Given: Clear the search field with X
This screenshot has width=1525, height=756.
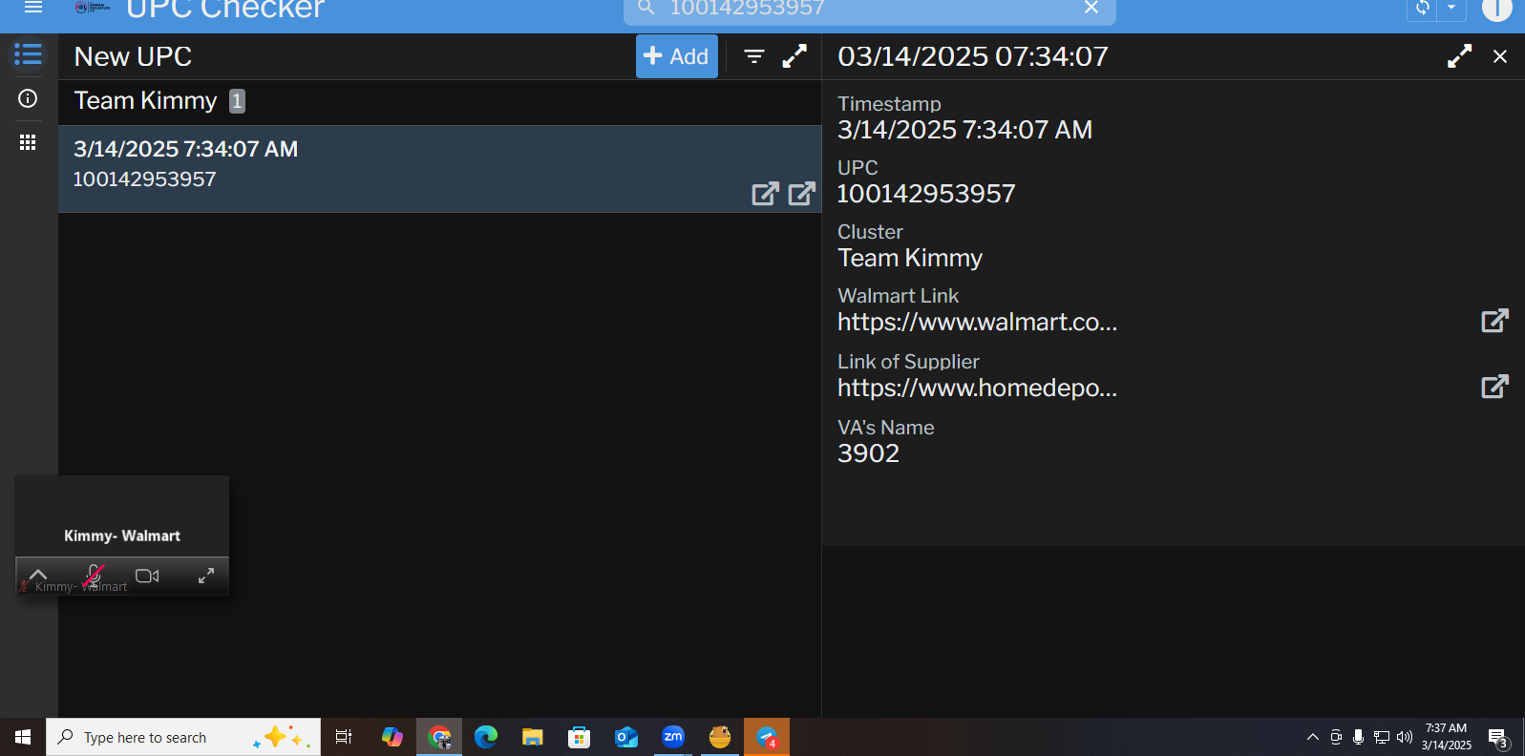Looking at the screenshot, I should (1091, 8).
